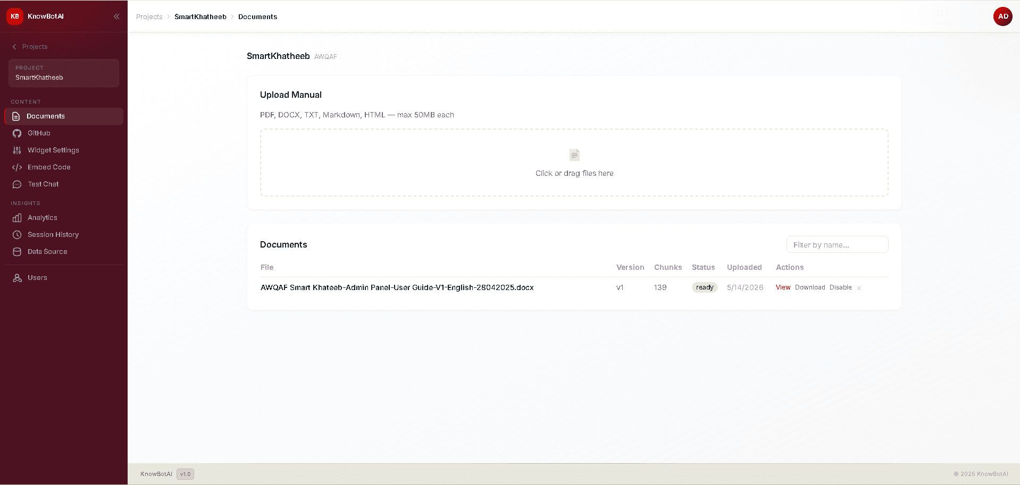The width and height of the screenshot is (1020, 485).
Task: Click the 'Click or drag files here' text
Action: pos(574,173)
